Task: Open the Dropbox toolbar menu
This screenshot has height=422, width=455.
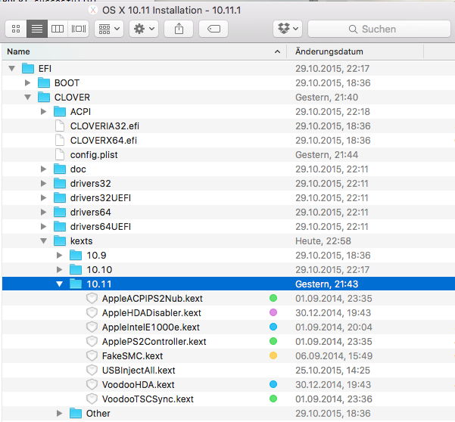Action: tap(288, 29)
